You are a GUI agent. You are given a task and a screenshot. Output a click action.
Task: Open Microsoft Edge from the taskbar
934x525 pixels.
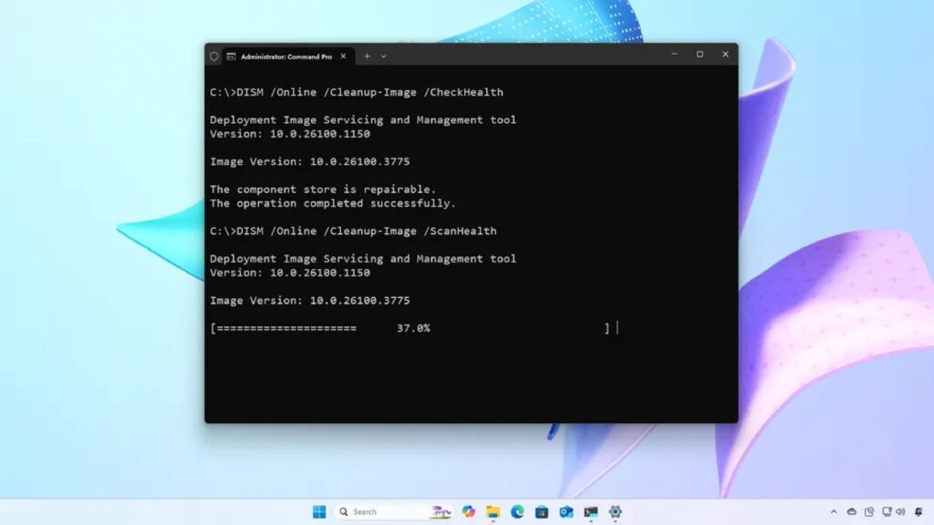[x=517, y=511]
